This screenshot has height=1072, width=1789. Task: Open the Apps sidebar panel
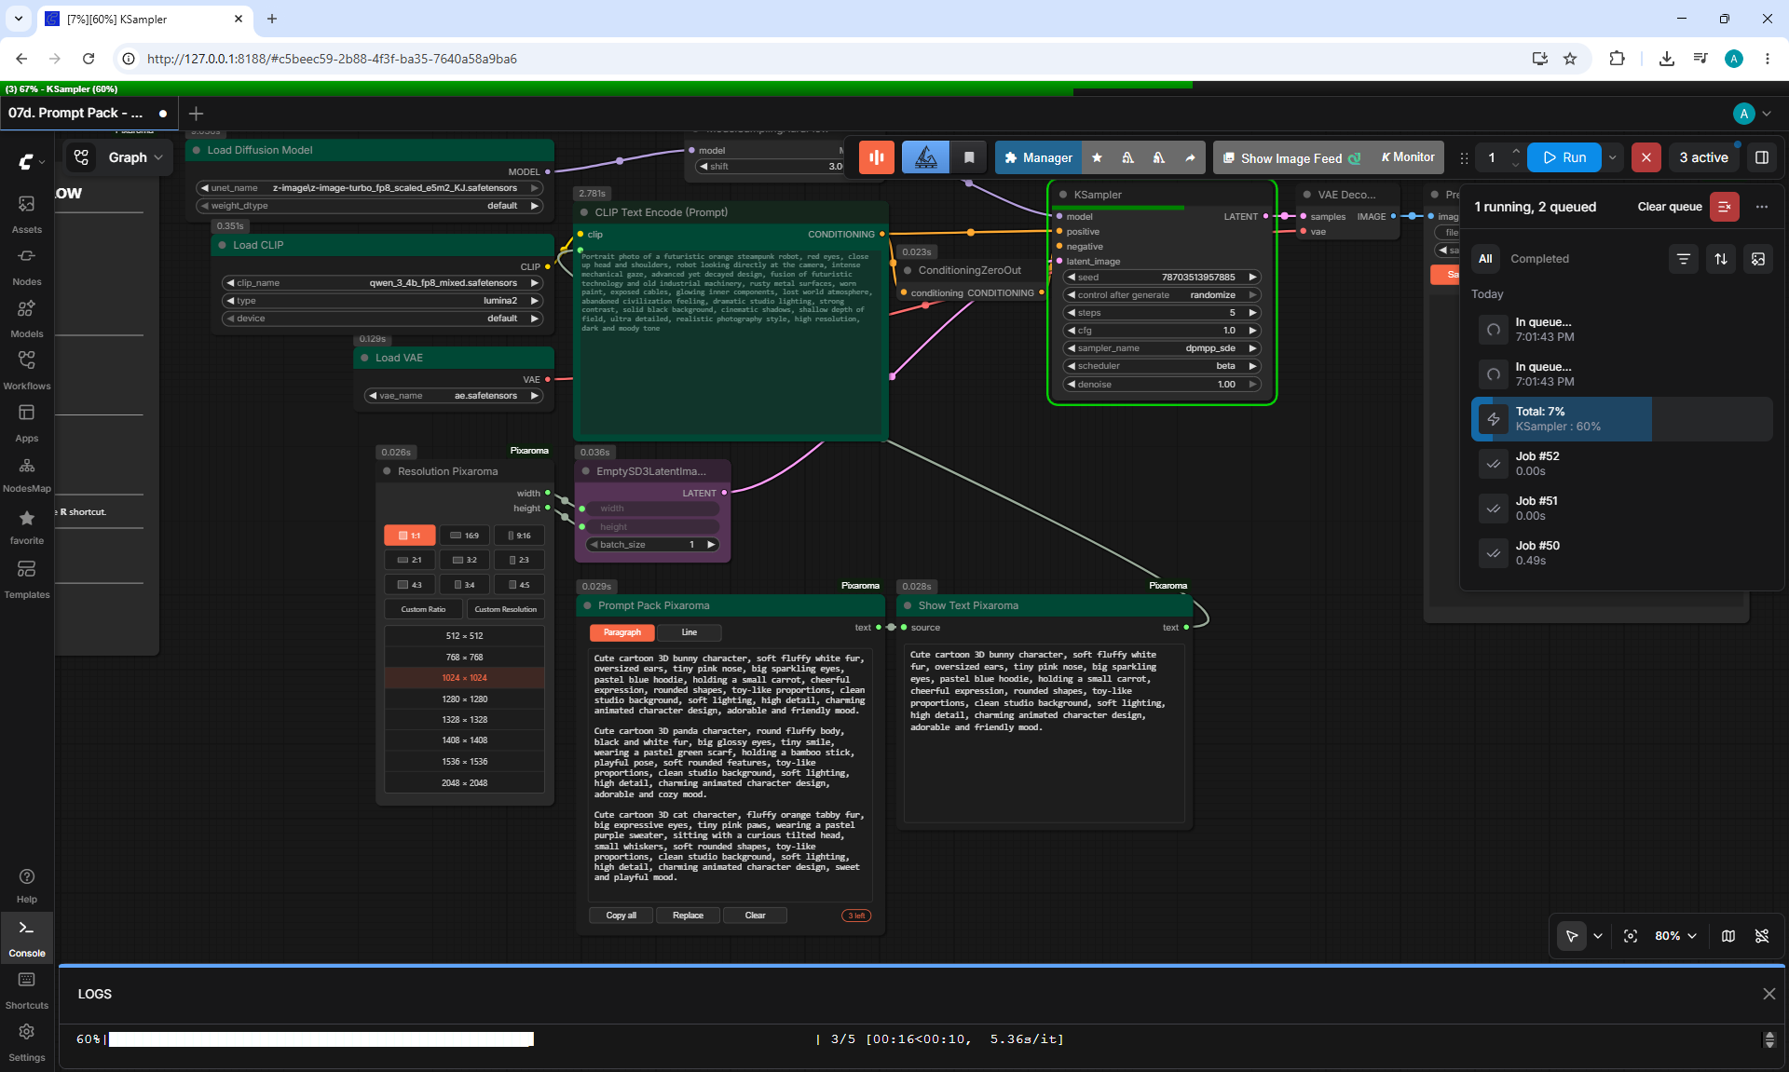click(x=27, y=422)
